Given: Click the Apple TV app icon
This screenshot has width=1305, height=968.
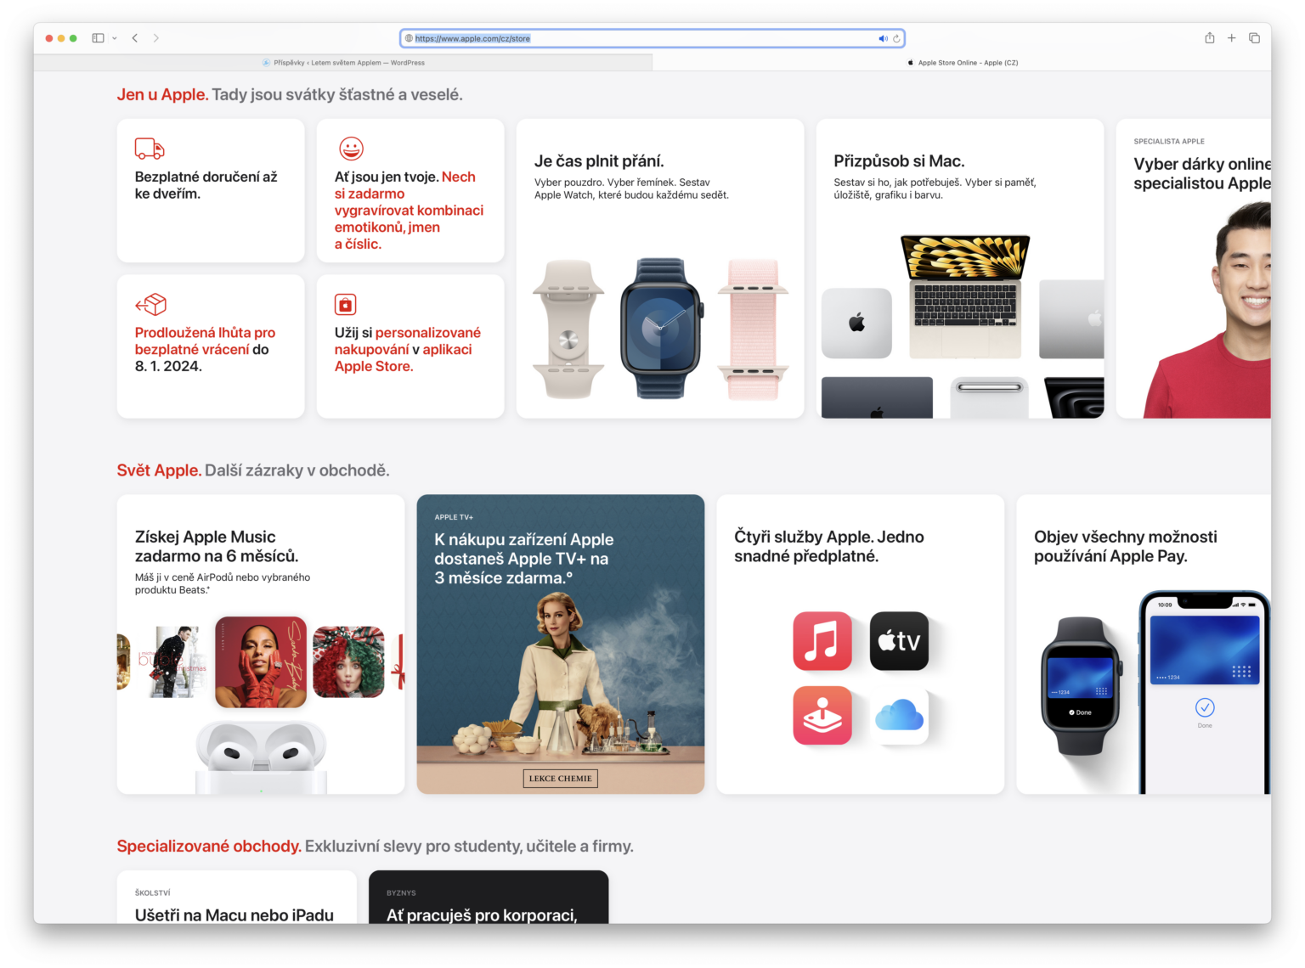Looking at the screenshot, I should (899, 641).
